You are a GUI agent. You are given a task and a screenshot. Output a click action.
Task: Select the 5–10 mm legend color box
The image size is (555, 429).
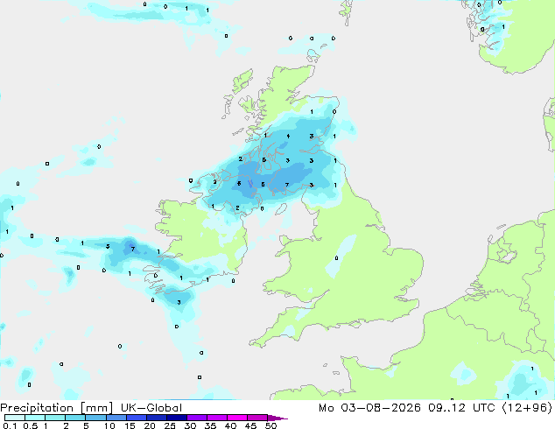(95, 418)
